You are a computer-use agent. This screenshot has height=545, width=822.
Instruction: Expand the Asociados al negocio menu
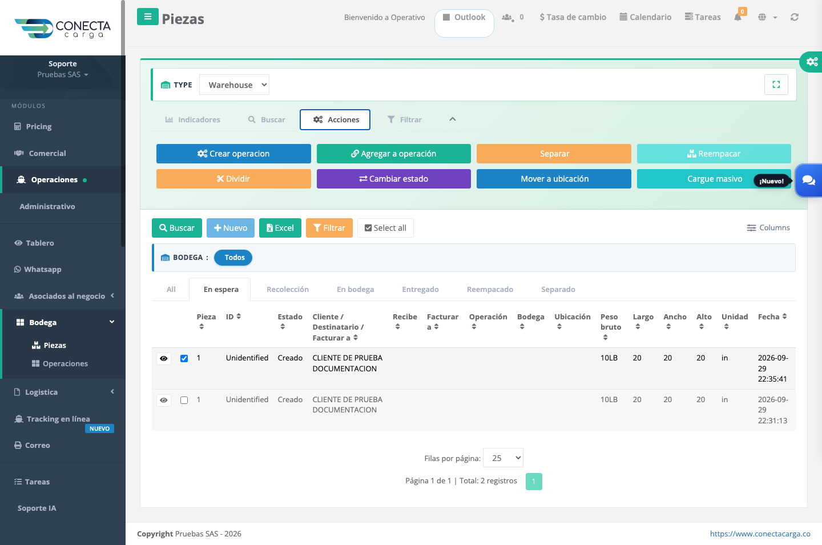point(63,296)
